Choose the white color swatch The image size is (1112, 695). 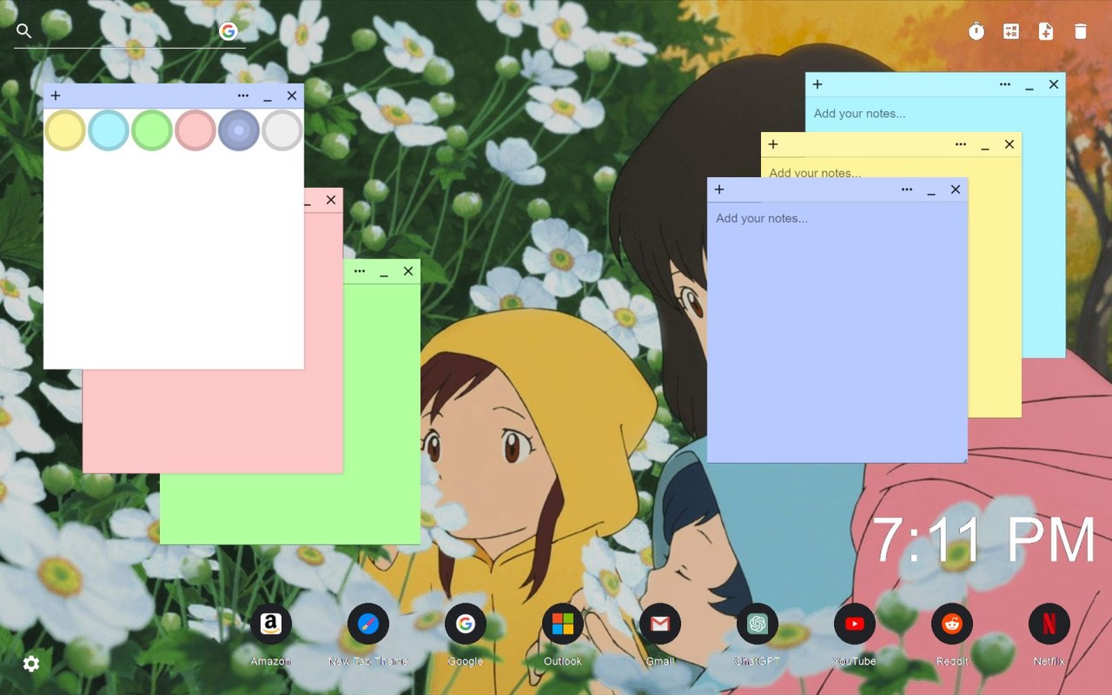pos(282,130)
